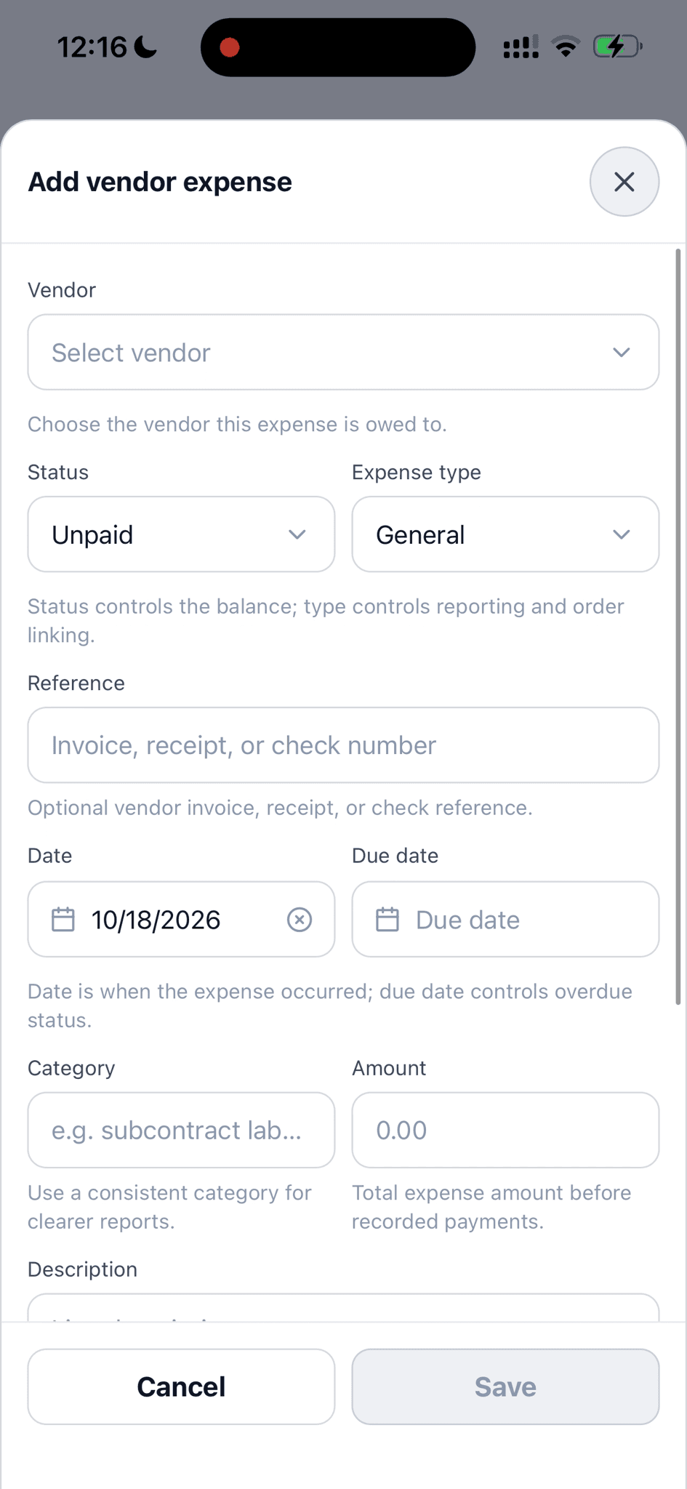
Task: Click the Description label
Action: click(x=82, y=1269)
